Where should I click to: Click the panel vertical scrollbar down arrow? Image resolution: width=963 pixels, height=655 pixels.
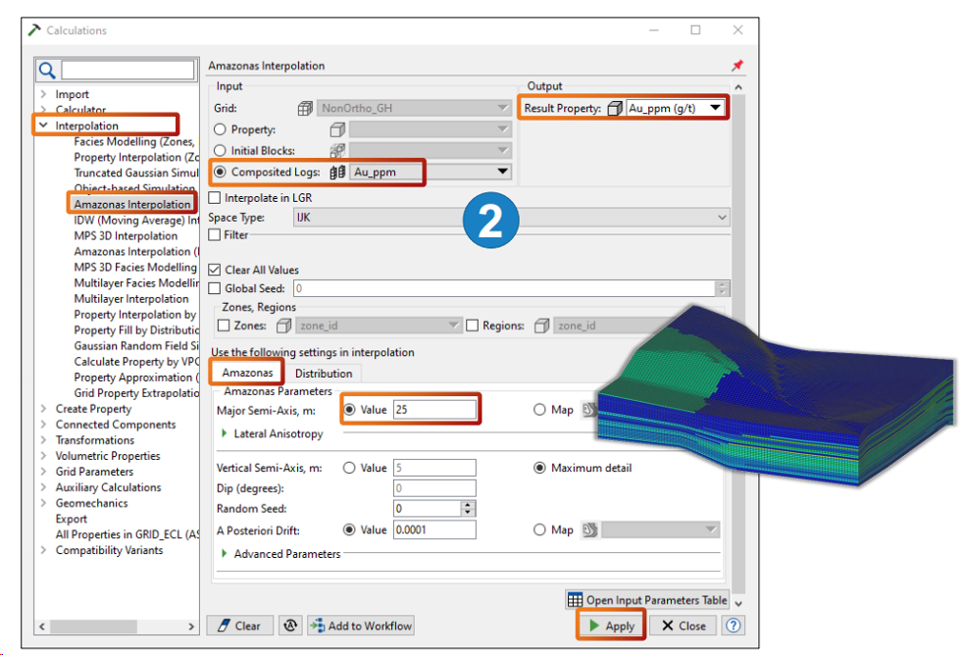coord(738,604)
